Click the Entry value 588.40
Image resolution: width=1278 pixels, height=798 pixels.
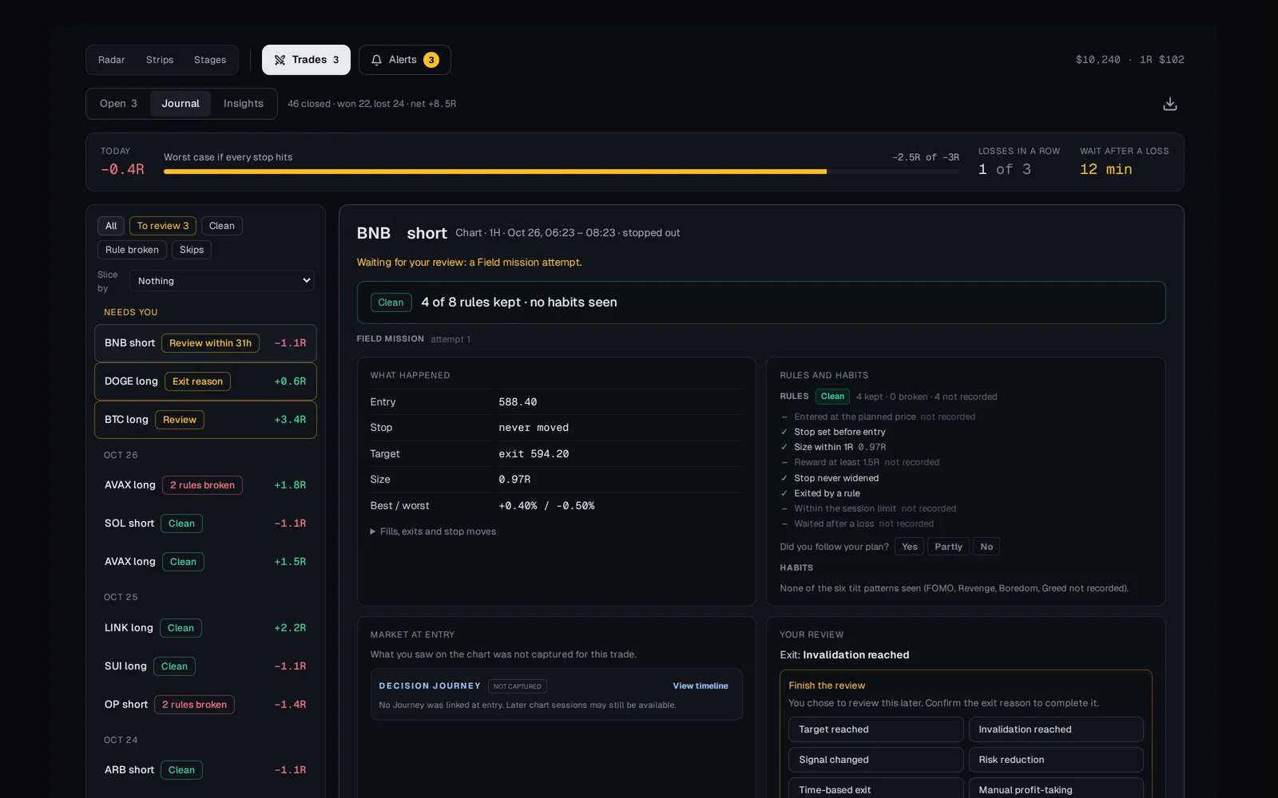pyautogui.click(x=518, y=402)
